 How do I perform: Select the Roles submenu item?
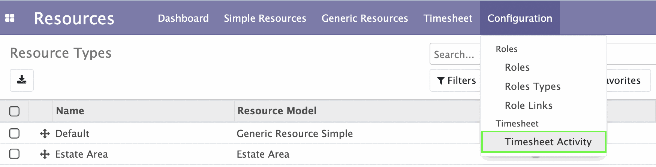click(517, 67)
